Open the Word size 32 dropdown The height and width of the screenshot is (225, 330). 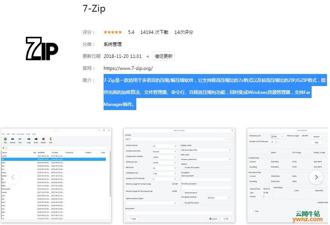(165, 168)
